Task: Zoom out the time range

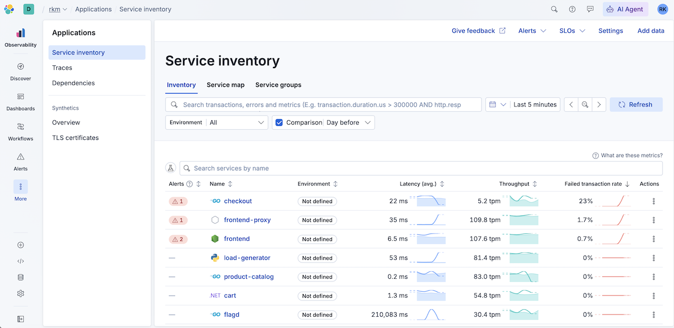Action: 585,105
